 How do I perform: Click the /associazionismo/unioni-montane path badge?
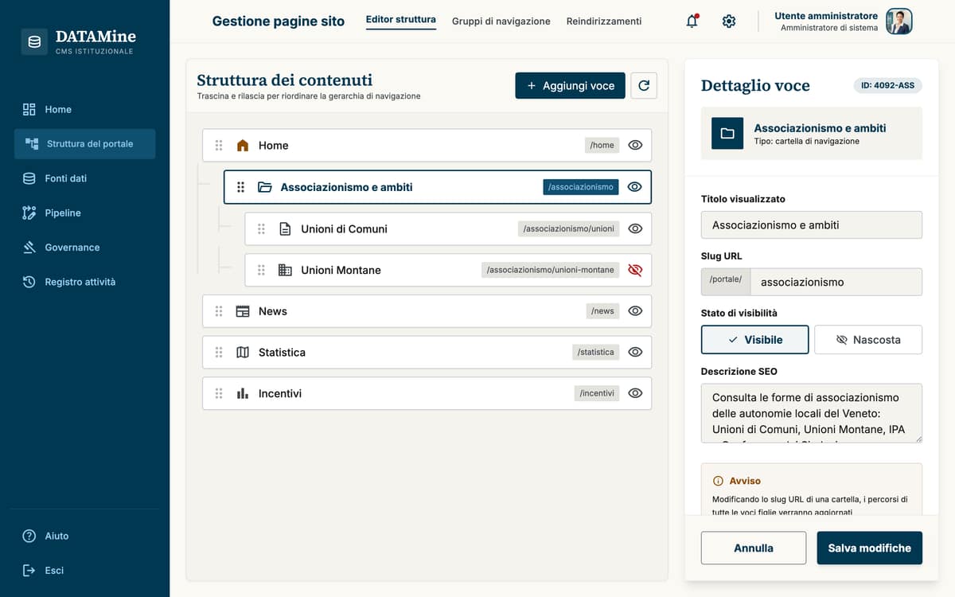(551, 270)
